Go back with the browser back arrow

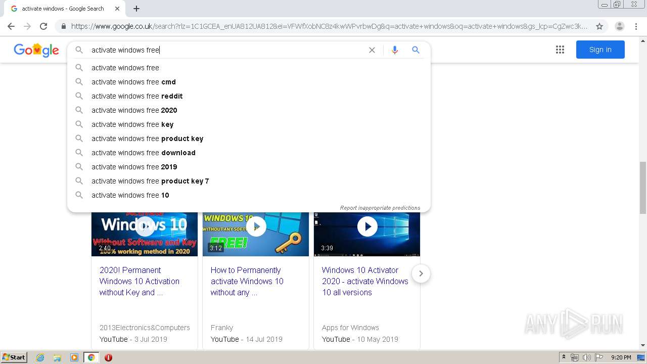pyautogui.click(x=11, y=26)
